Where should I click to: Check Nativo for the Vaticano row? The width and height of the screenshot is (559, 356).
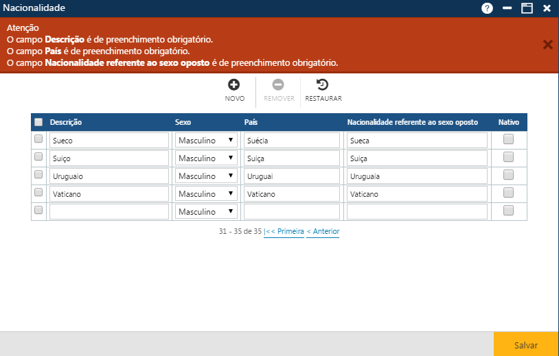508,193
